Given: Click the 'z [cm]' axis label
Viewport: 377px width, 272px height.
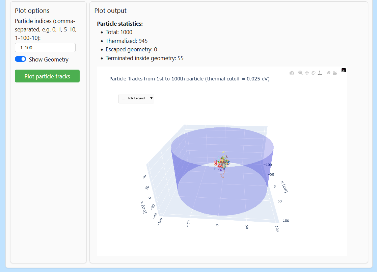Looking at the screenshot, I should pyautogui.click(x=144, y=207).
